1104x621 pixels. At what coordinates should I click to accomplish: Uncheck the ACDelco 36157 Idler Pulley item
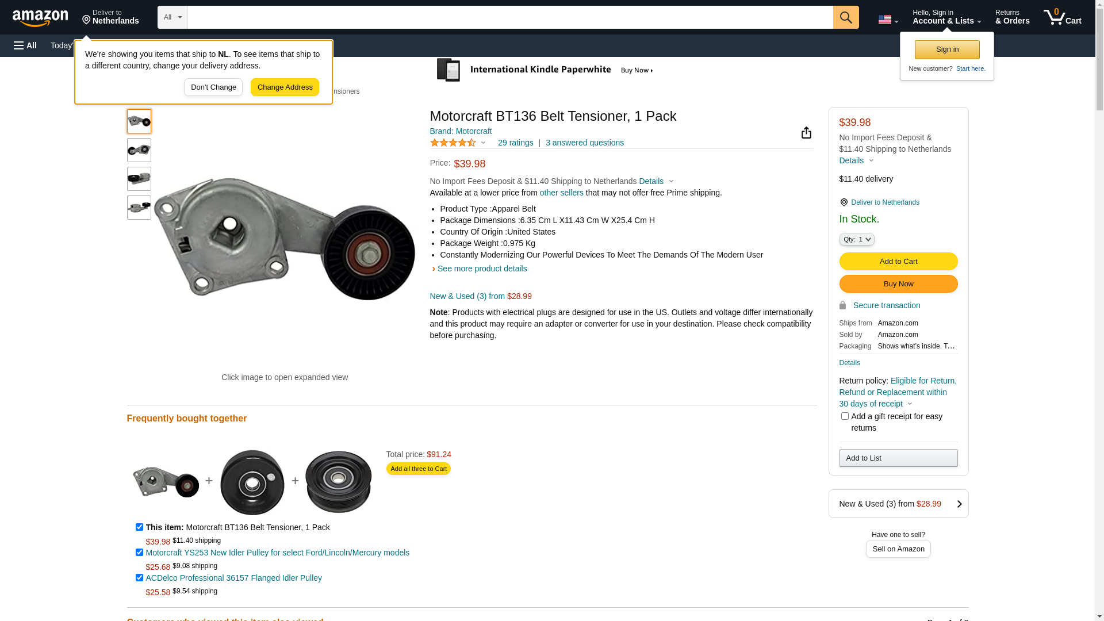coord(139,578)
